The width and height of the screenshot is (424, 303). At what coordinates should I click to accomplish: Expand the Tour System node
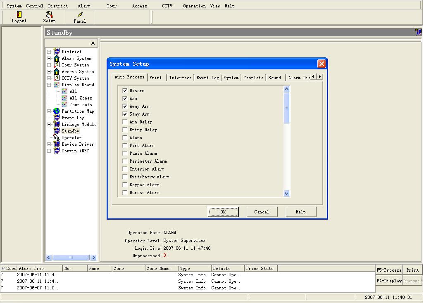point(49,65)
